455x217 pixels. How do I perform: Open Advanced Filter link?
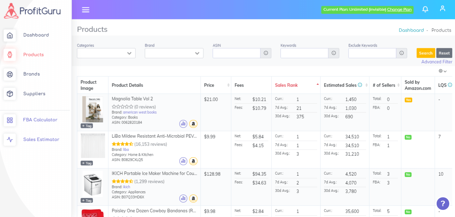click(437, 62)
